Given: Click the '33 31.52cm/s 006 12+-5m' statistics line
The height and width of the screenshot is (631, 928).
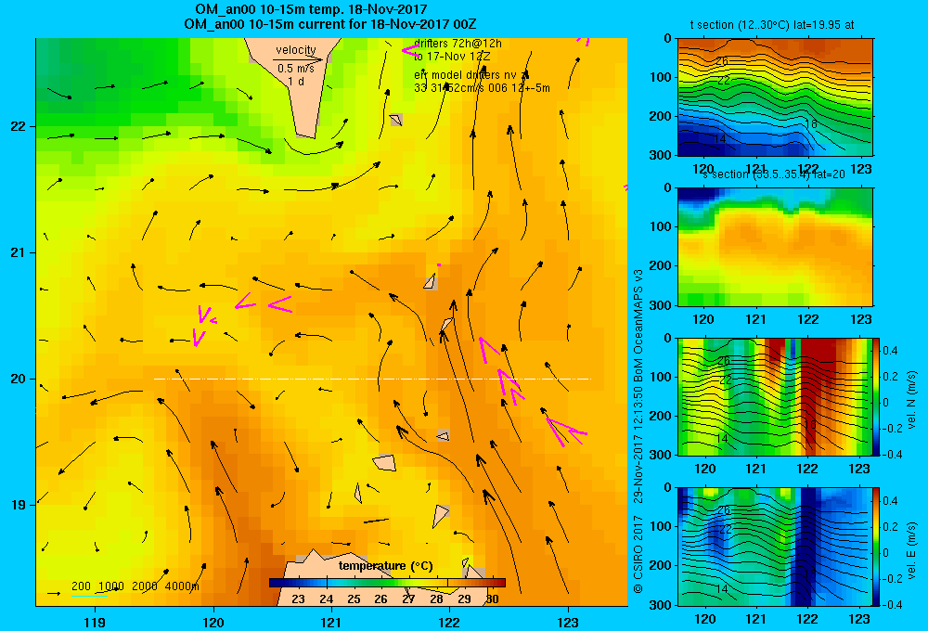Looking at the screenshot, I should point(482,88).
